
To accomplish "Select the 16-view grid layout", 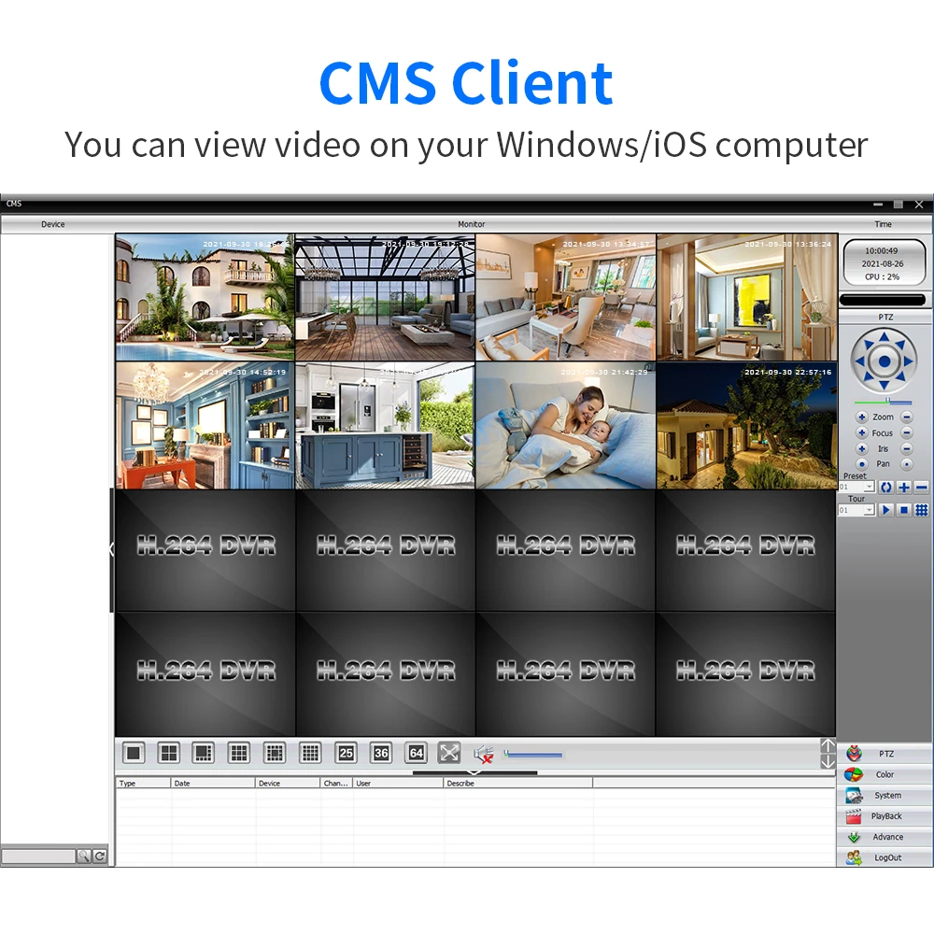I will pos(310,754).
